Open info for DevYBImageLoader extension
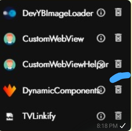The height and width of the screenshot is (131, 132). 101,13
